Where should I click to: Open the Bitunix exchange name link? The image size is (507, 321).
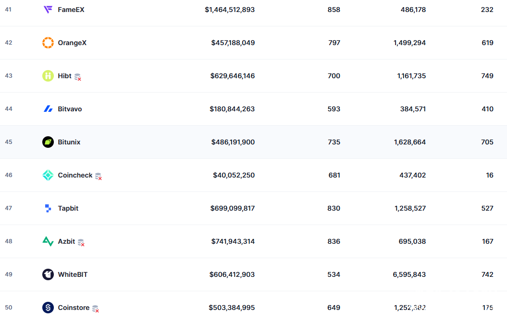pyautogui.click(x=69, y=142)
